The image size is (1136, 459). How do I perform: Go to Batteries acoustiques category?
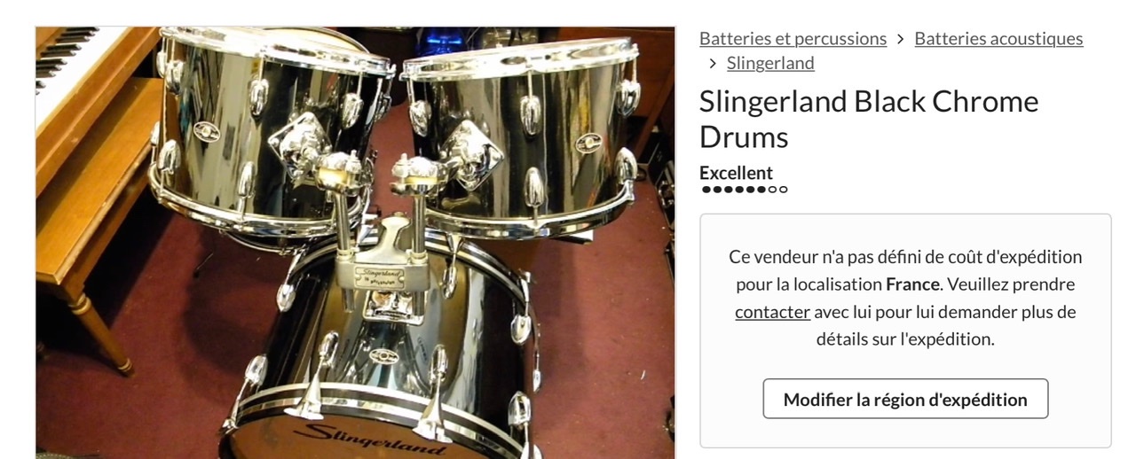[998, 38]
